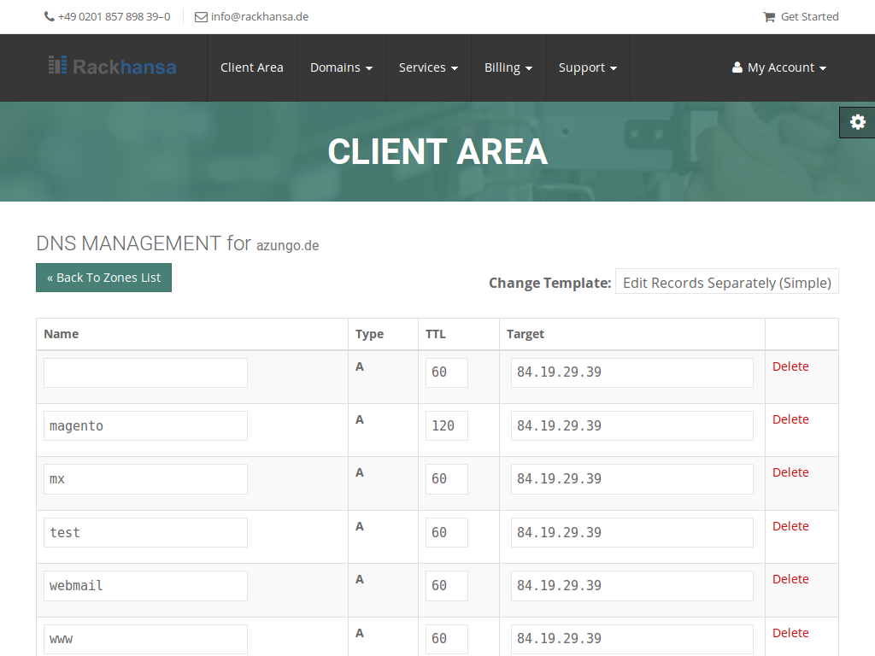Click the shopping cart Get Started icon
The height and width of the screenshot is (656, 875).
769,16
